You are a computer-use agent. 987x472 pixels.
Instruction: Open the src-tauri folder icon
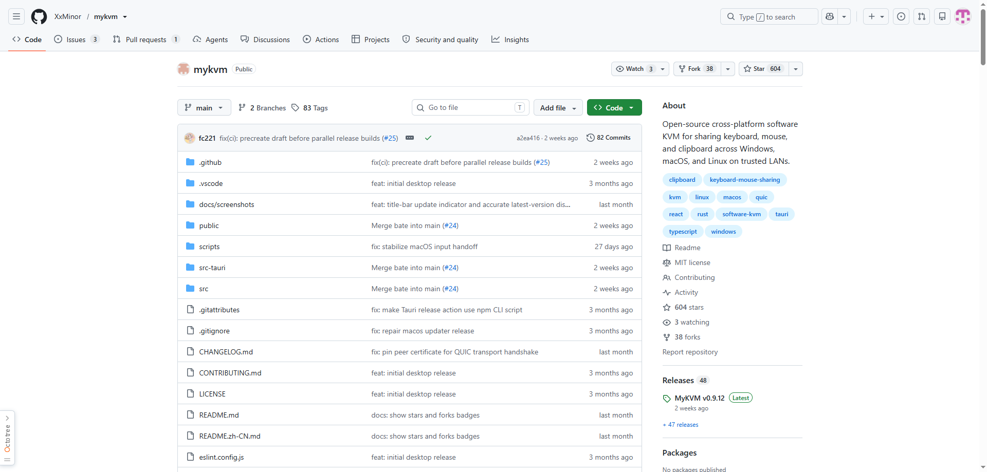(x=190, y=267)
